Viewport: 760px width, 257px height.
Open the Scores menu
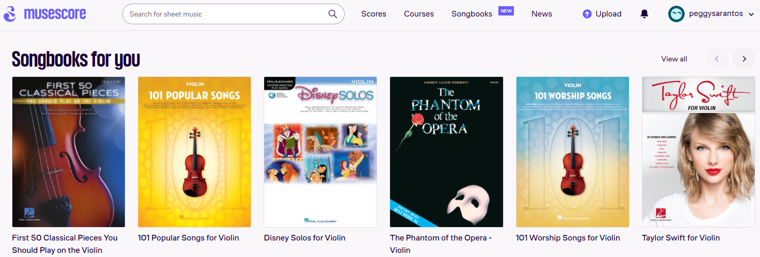[x=374, y=14]
